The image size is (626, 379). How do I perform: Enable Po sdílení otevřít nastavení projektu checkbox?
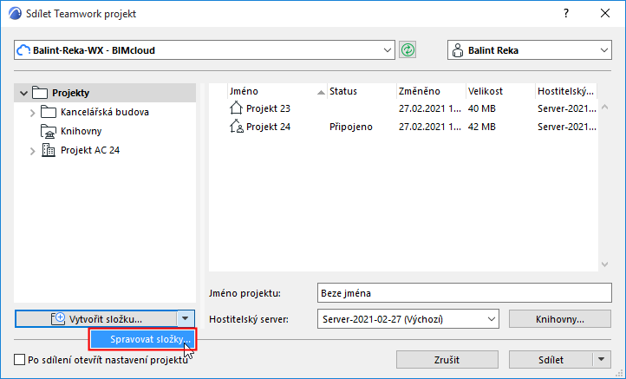pos(20,360)
